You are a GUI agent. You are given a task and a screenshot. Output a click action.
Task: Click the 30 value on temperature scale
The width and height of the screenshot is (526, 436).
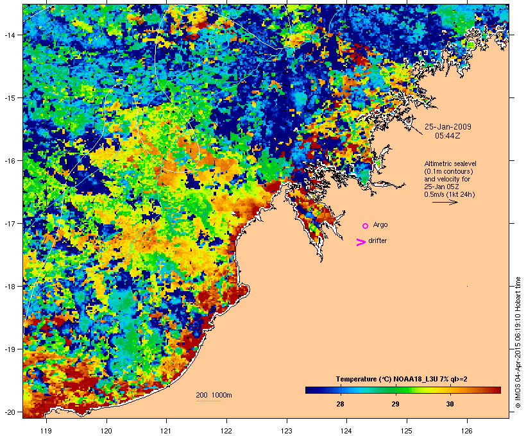pos(450,404)
